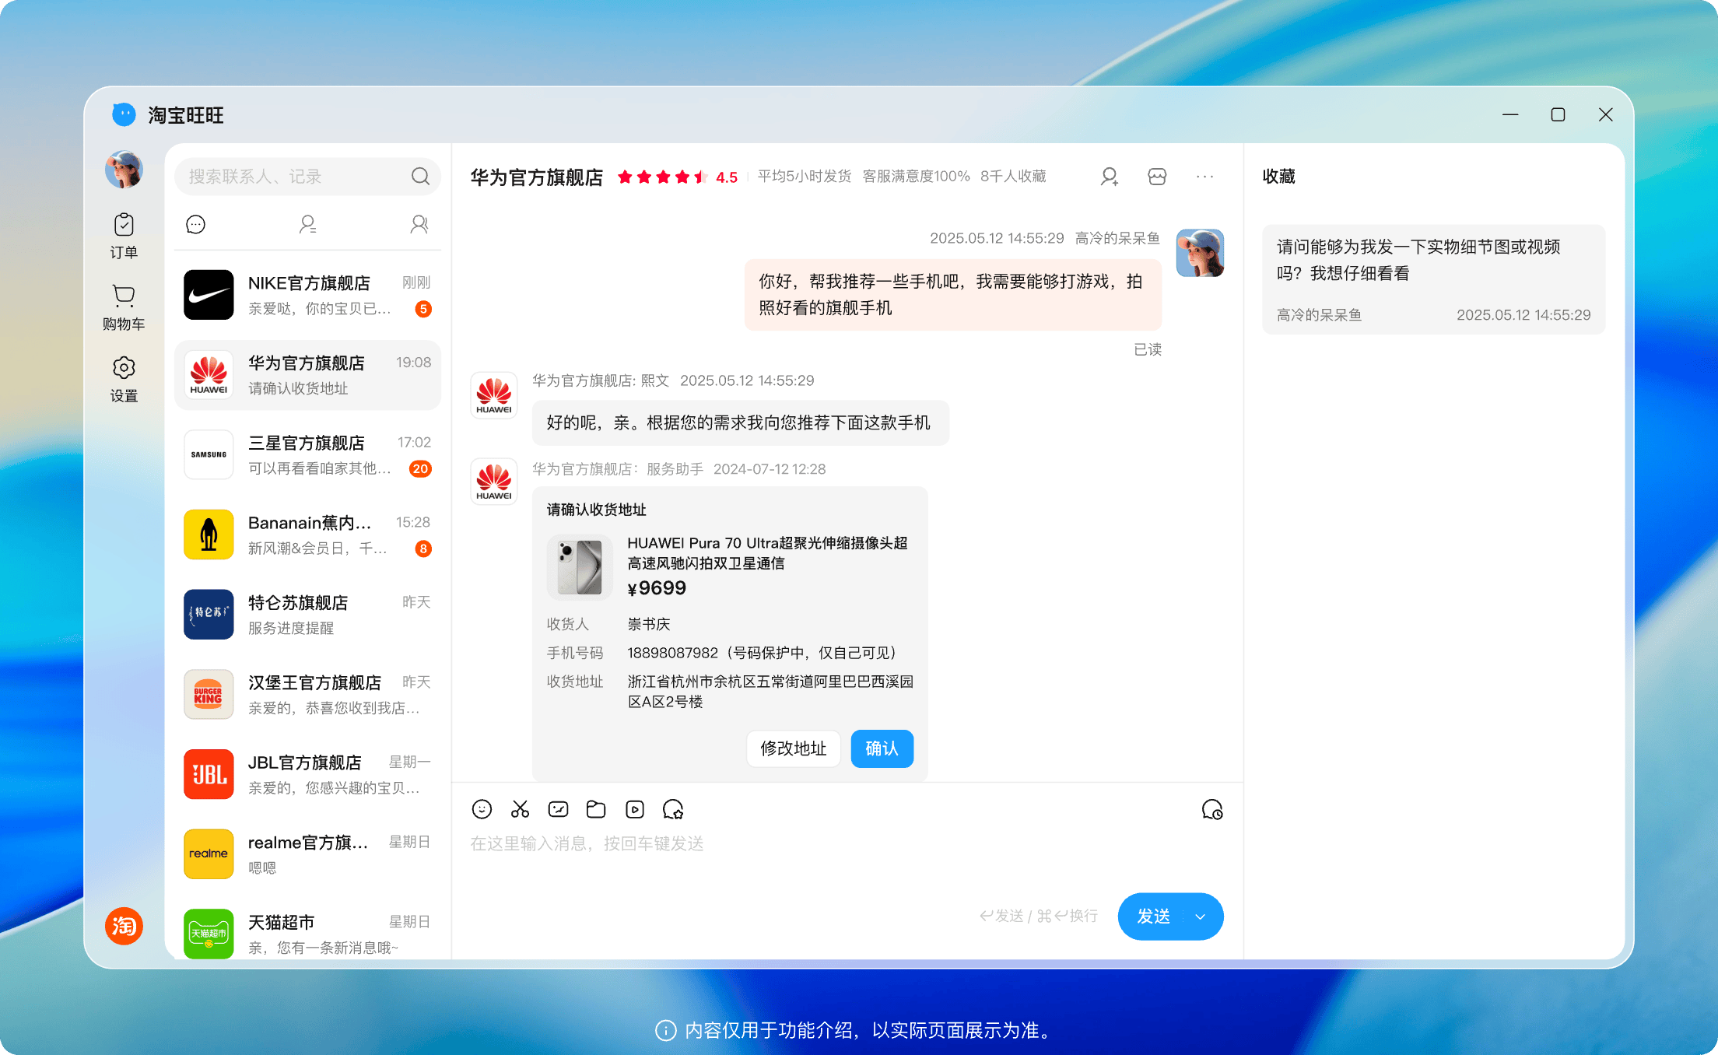Click your profile avatar in sidebar
The height and width of the screenshot is (1055, 1718).
tap(124, 170)
